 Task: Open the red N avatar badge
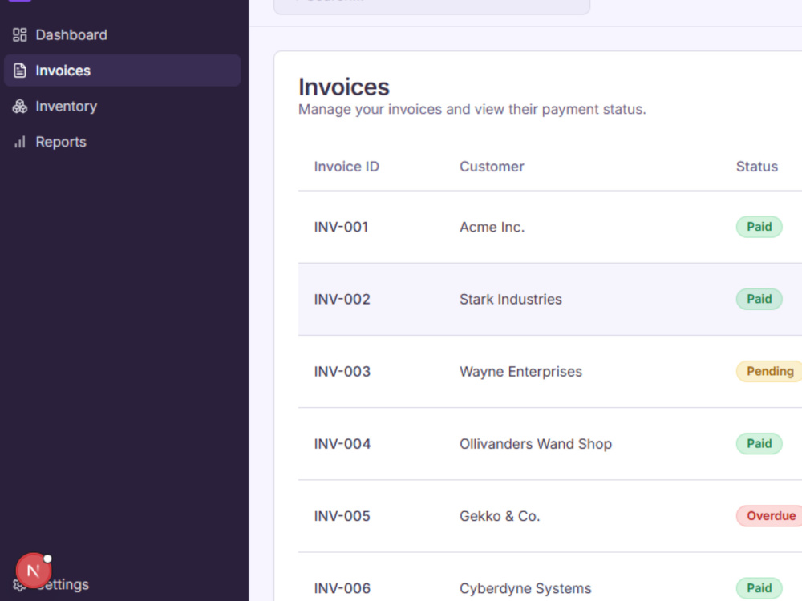pos(33,571)
